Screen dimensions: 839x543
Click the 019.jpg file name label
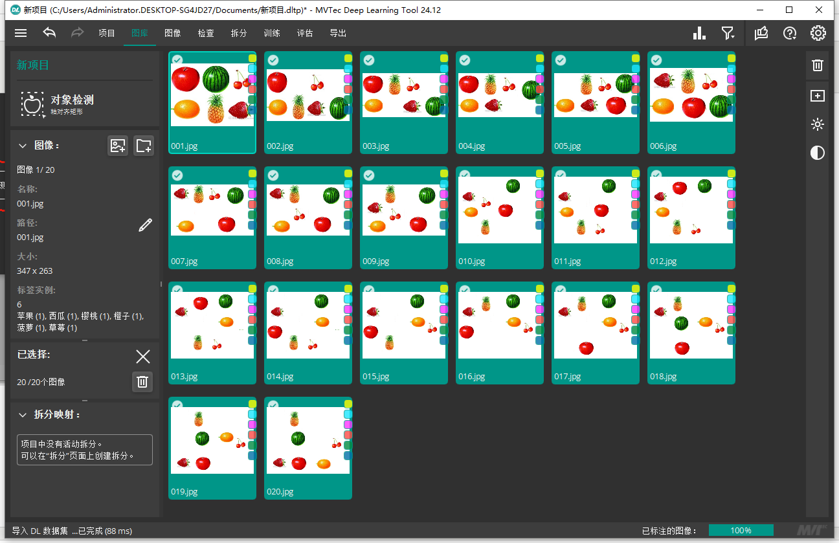point(185,492)
